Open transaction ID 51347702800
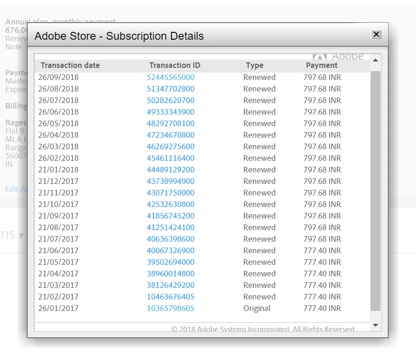The width and height of the screenshot is (416, 359). (x=171, y=89)
